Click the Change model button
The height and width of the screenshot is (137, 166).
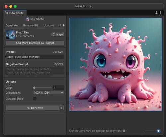click(x=58, y=34)
